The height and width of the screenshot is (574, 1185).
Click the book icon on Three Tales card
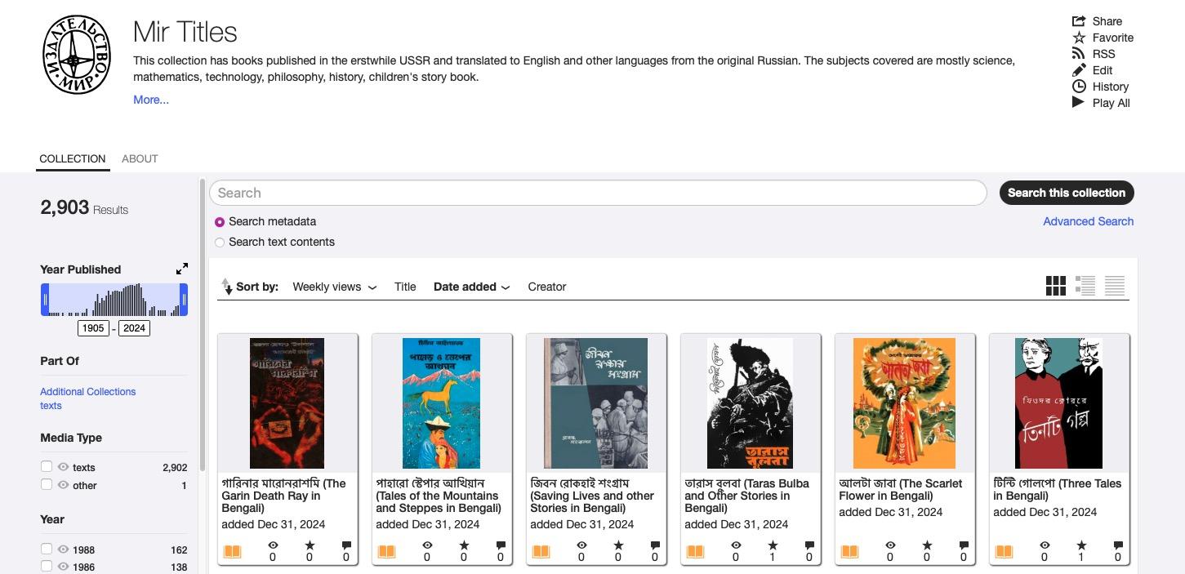(1005, 551)
